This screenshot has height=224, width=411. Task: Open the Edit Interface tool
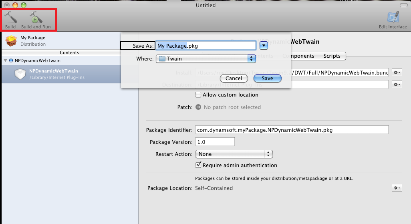coord(393,18)
